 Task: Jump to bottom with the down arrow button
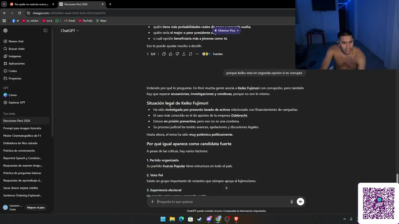point(227,187)
